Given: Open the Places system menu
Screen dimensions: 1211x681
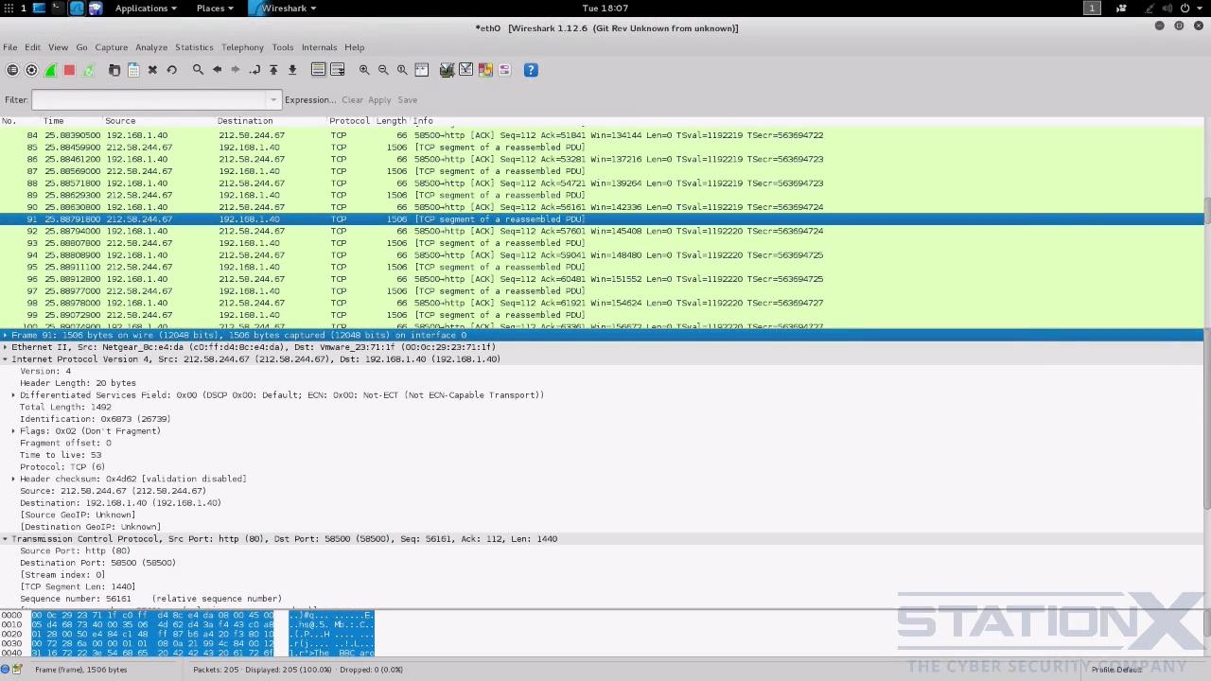Looking at the screenshot, I should click(215, 9).
